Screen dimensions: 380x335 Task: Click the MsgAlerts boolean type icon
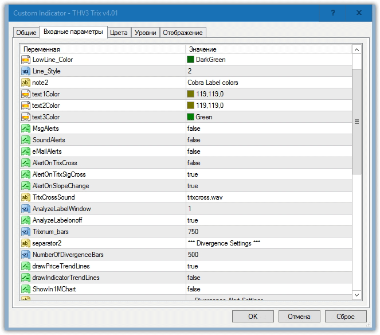26,128
